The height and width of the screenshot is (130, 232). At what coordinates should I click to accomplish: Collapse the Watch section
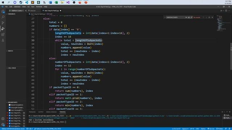pos(7,51)
